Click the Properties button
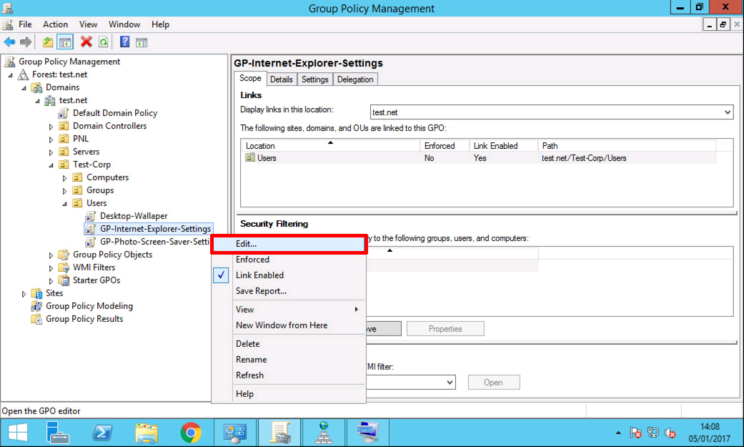Viewport: 744px width, 447px height. [x=445, y=329]
